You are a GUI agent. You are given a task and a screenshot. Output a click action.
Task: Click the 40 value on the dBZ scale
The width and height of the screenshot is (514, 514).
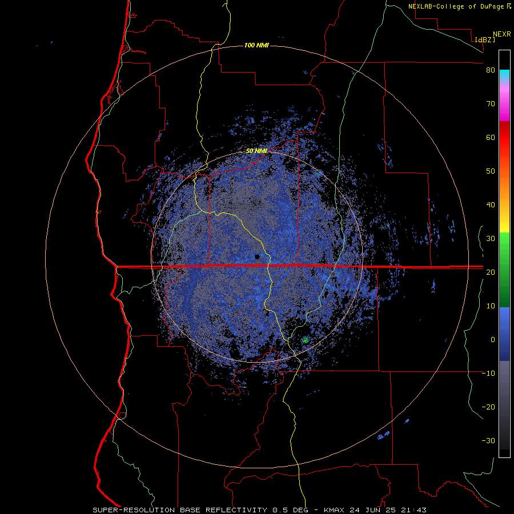491,205
